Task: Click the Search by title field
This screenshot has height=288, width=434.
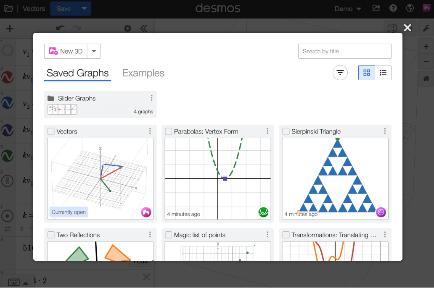Action: pos(344,51)
